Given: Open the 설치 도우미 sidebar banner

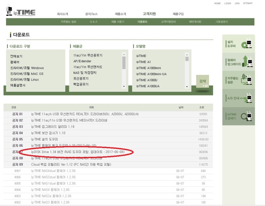Looking at the screenshot, I should point(238,44).
